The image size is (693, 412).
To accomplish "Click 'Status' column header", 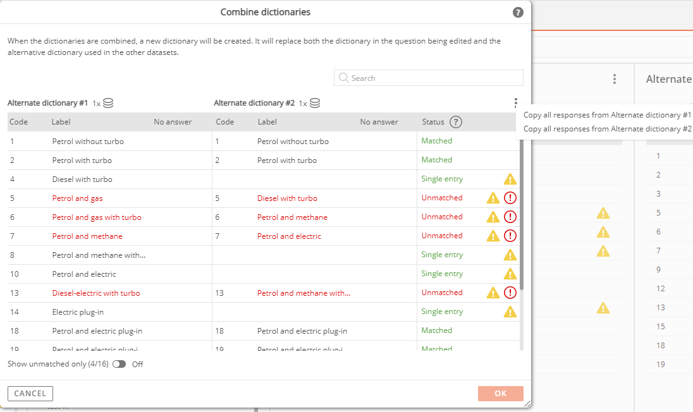I will click(x=433, y=122).
